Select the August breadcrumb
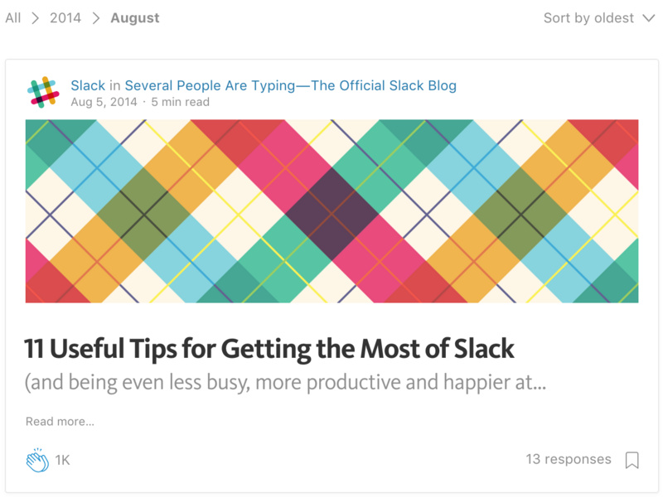Viewport: 663px width, 498px height. [135, 18]
